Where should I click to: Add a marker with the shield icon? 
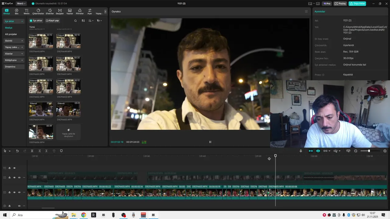click(61, 151)
